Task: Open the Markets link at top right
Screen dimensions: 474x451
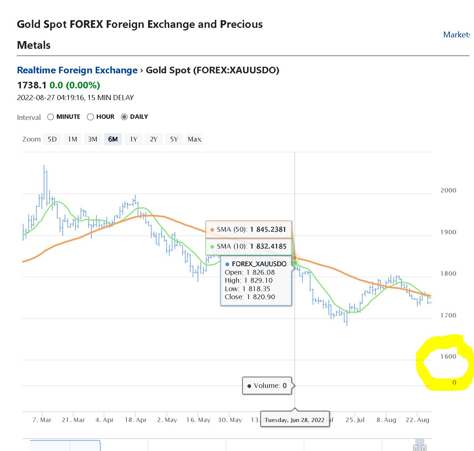Action: point(456,35)
